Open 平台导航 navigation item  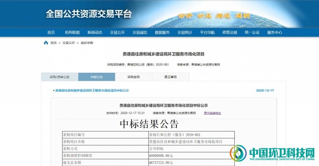pos(207,32)
